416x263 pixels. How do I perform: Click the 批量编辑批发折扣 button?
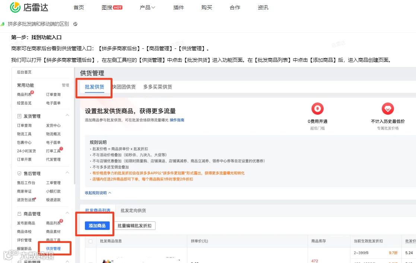click(134, 226)
